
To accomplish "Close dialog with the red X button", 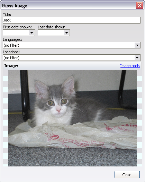I will 139,5.
